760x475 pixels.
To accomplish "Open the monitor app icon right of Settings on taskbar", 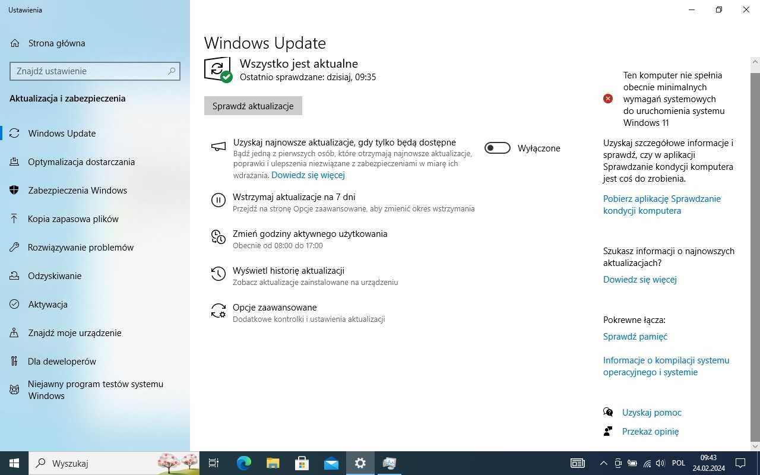I will (x=389, y=463).
